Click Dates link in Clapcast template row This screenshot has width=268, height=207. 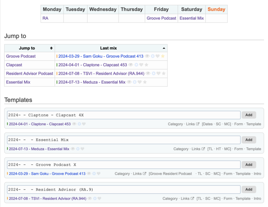point(208,124)
